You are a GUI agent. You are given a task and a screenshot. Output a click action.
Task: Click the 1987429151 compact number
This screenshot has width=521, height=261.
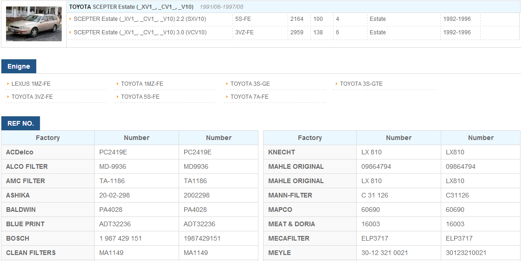pyautogui.click(x=202, y=238)
